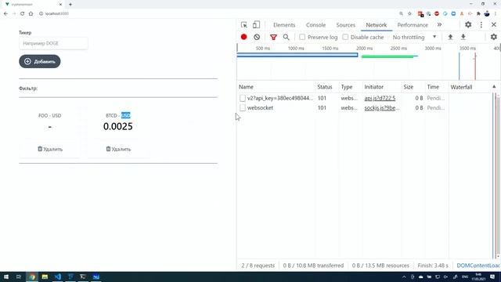This screenshot has width=501, height=282.
Task: Open the network search magnifier
Action: click(x=286, y=37)
